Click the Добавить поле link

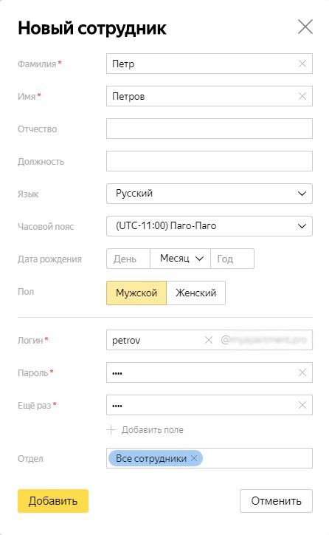(152, 430)
